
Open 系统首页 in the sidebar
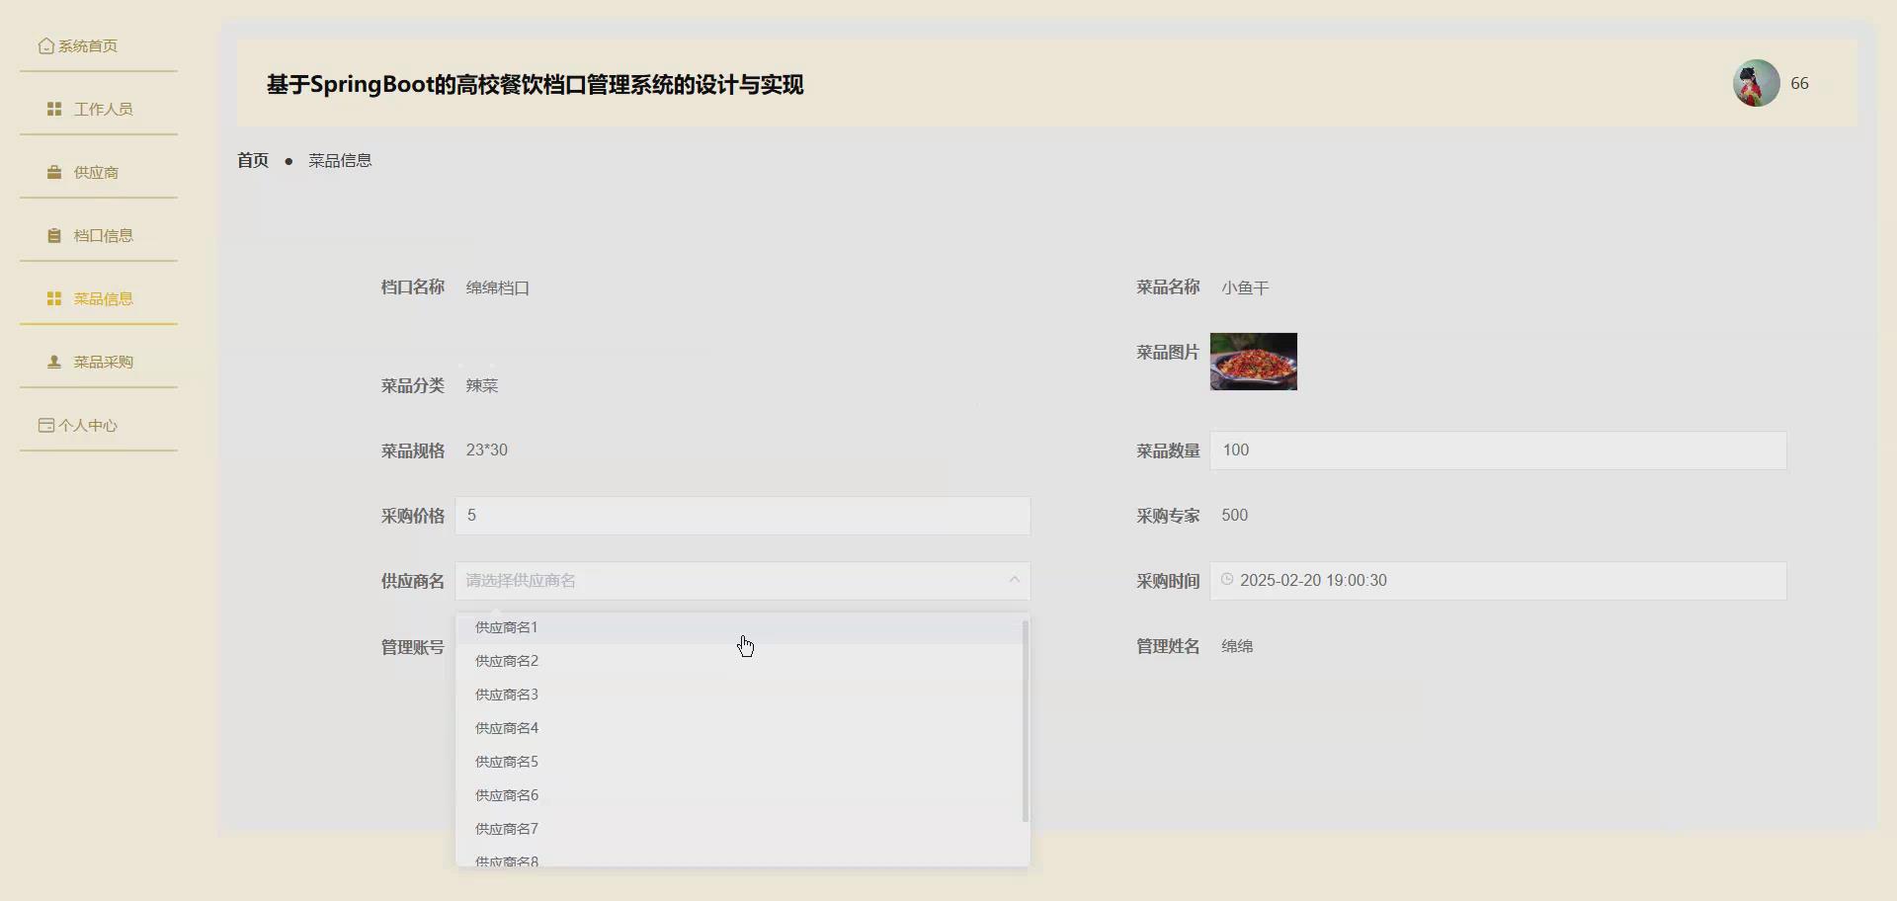[99, 45]
